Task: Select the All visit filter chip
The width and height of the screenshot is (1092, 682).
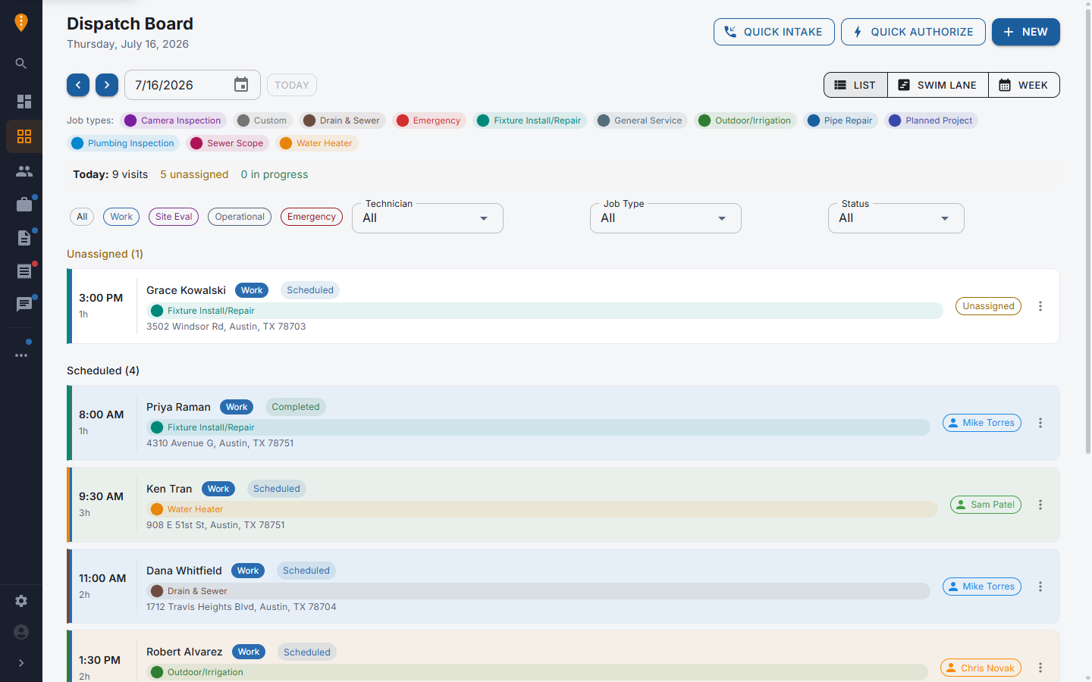Action: click(x=82, y=217)
